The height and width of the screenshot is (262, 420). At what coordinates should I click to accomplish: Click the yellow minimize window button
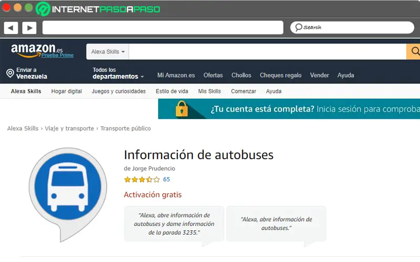[17, 7]
